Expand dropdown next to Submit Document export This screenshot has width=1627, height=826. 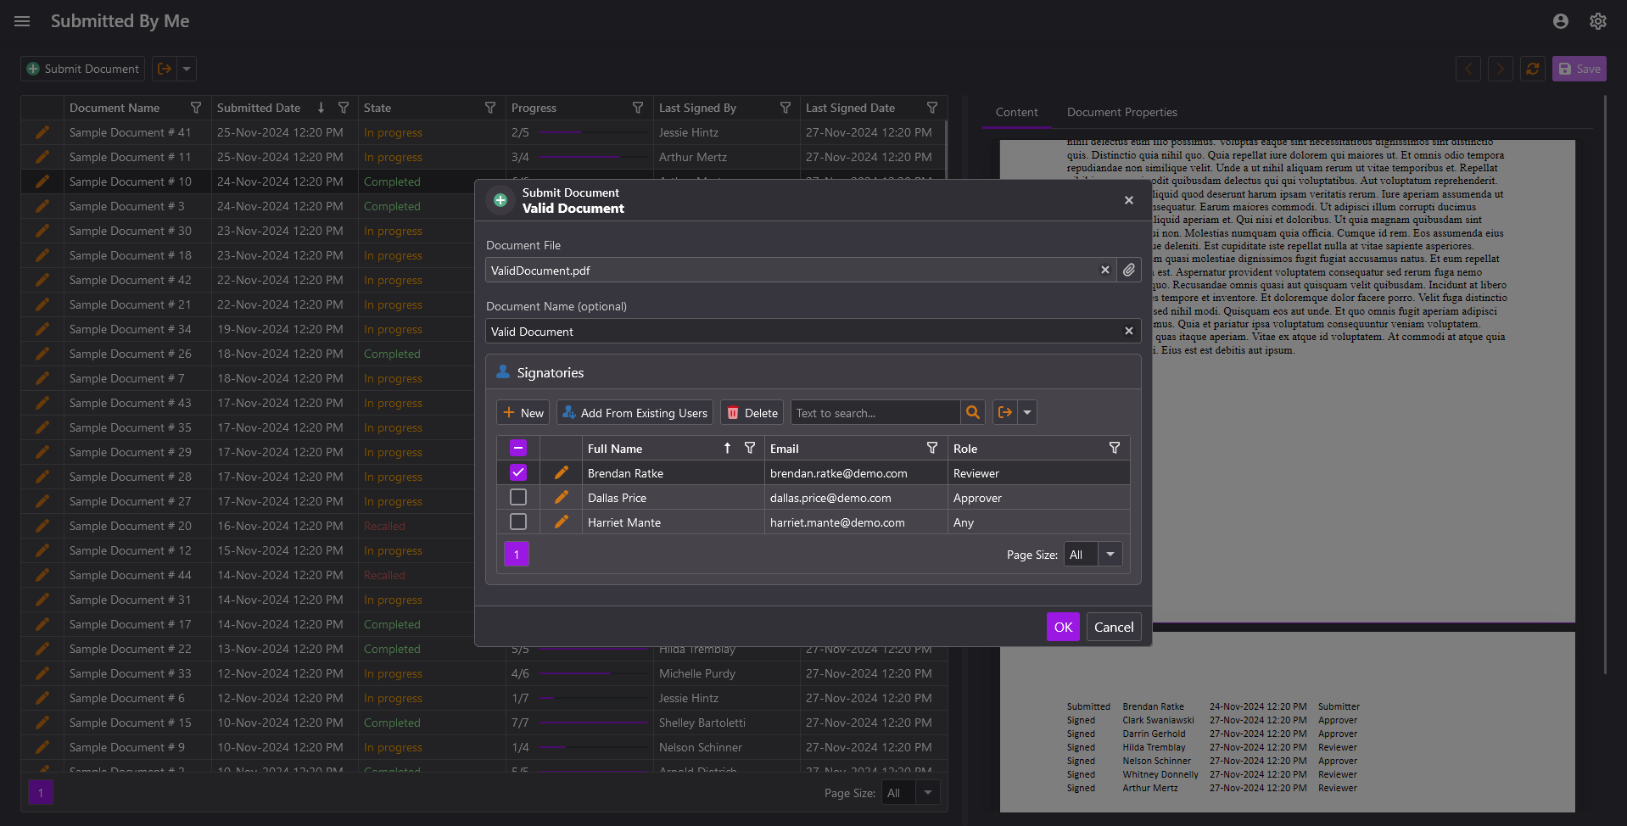pos(187,69)
